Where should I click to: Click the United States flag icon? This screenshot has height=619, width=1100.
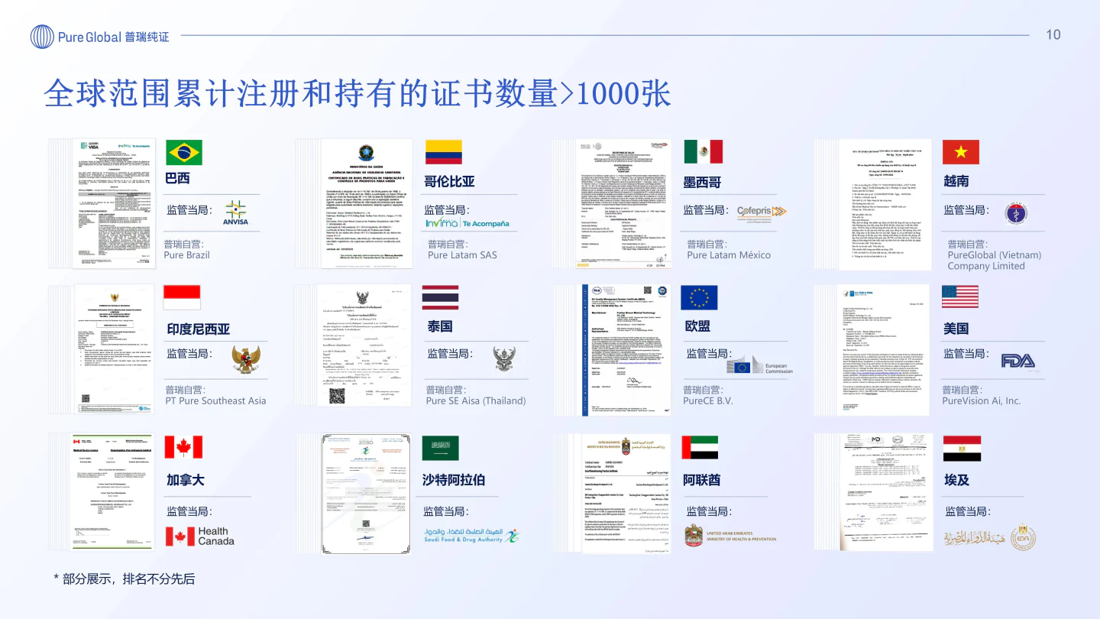point(960,297)
